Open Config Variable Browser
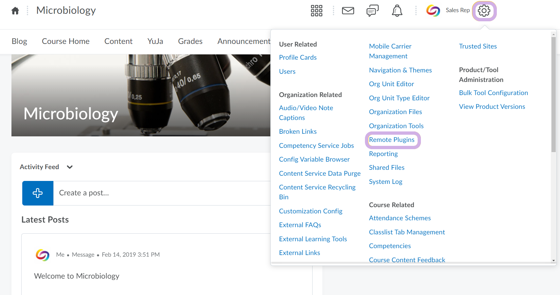 (x=314, y=159)
